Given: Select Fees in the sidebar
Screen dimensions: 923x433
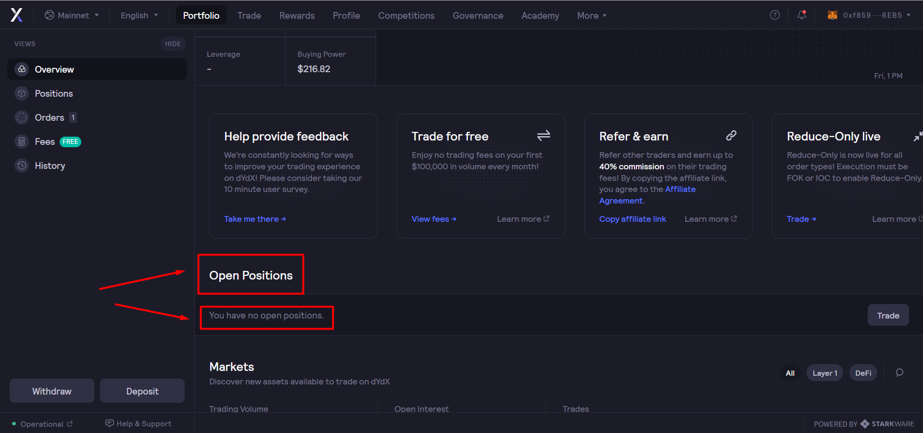Looking at the screenshot, I should (97, 141).
